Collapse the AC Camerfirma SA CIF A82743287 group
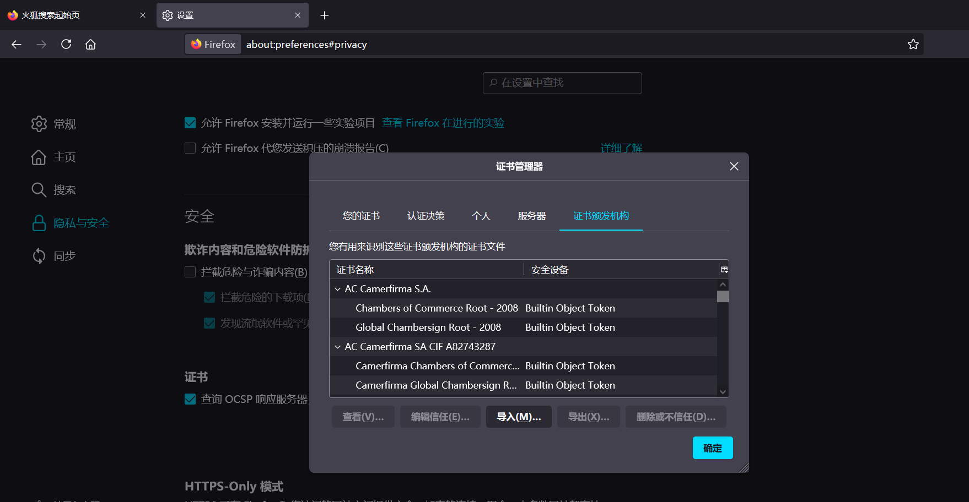The image size is (969, 502). click(x=337, y=346)
